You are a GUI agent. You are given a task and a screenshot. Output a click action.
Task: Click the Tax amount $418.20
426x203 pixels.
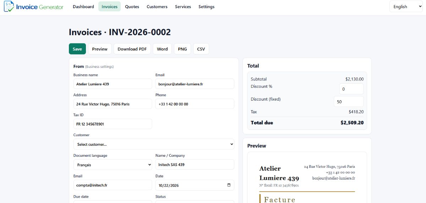click(356, 112)
